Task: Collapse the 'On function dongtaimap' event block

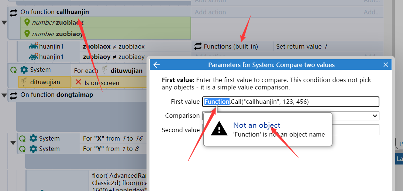Action: 4,96
